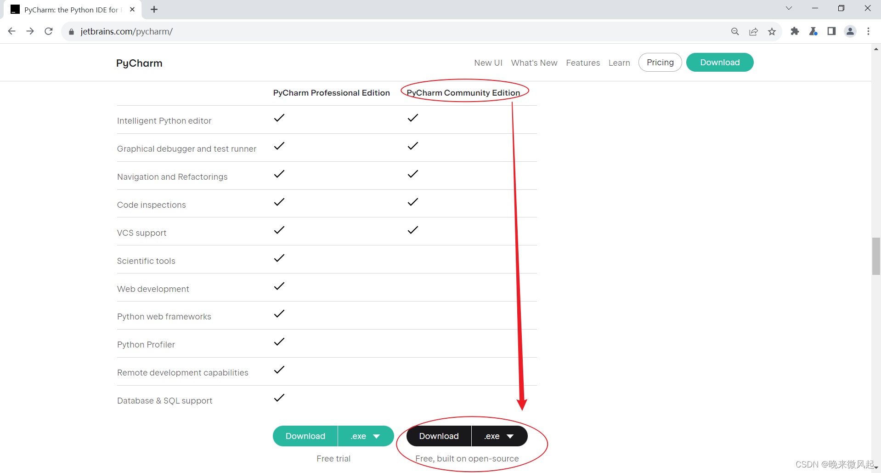This screenshot has height=473, width=881.
Task: Bookmark this page with the star
Action: pyautogui.click(x=772, y=31)
